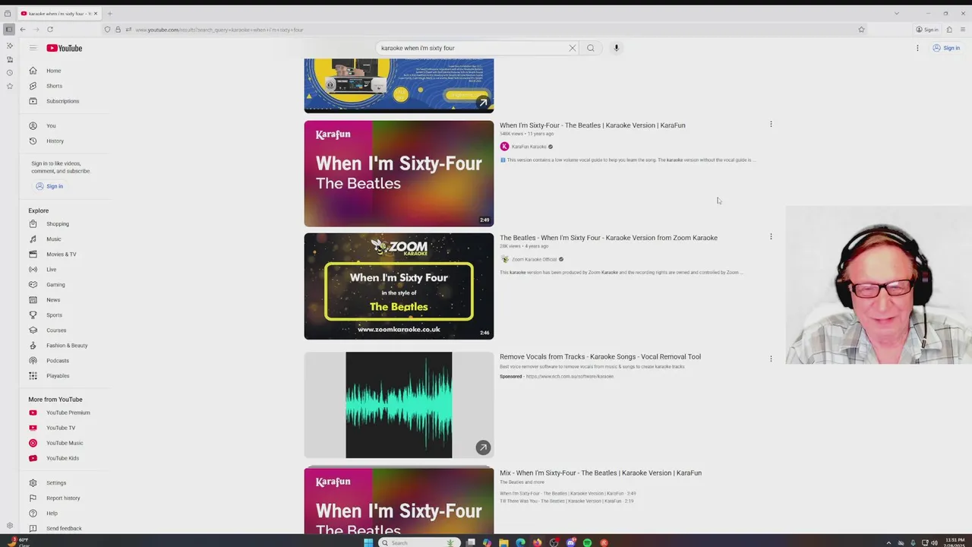
Task: Open Zoom Karaoke Beatles video title
Action: pos(608,238)
